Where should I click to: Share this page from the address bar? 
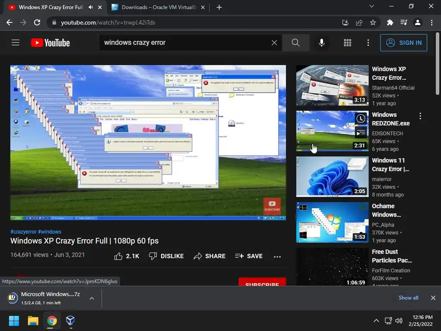(359, 22)
